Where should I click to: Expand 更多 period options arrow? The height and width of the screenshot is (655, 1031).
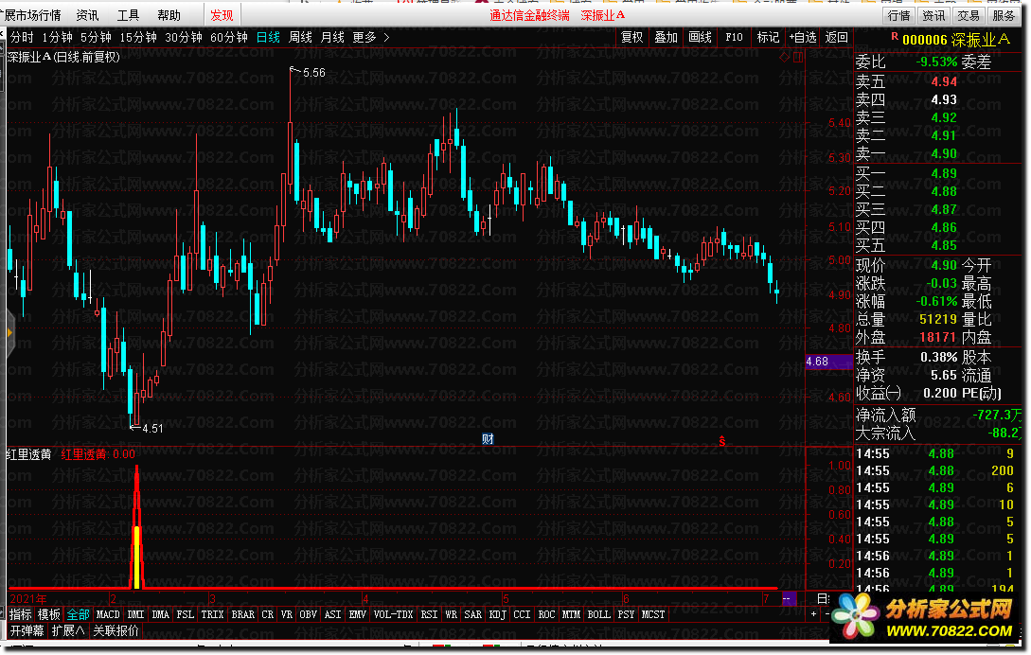(386, 38)
